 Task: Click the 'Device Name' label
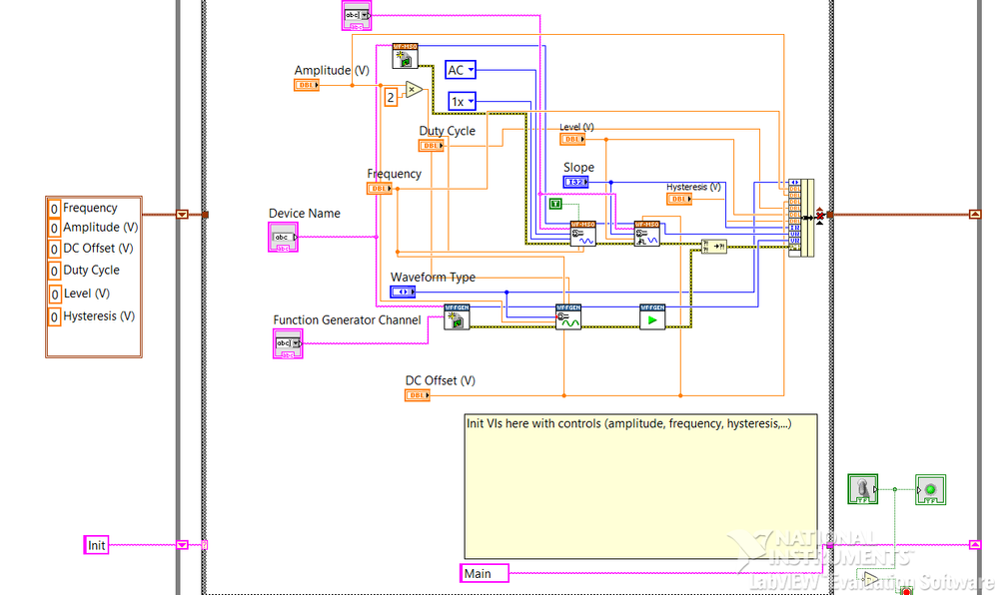tap(305, 214)
